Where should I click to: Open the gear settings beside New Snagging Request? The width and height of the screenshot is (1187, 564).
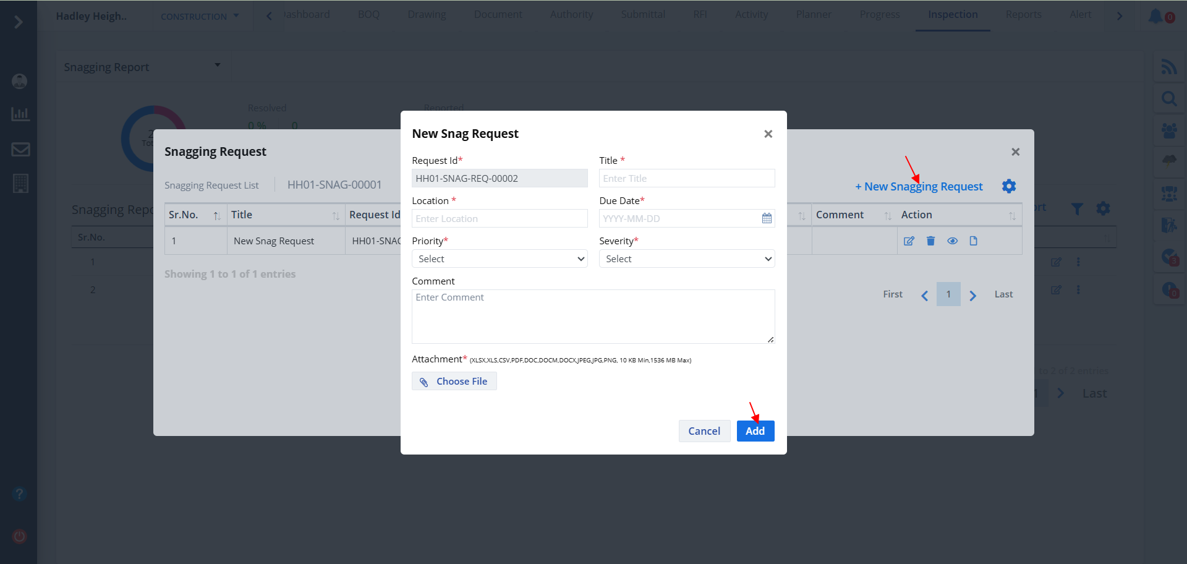pyautogui.click(x=1008, y=186)
